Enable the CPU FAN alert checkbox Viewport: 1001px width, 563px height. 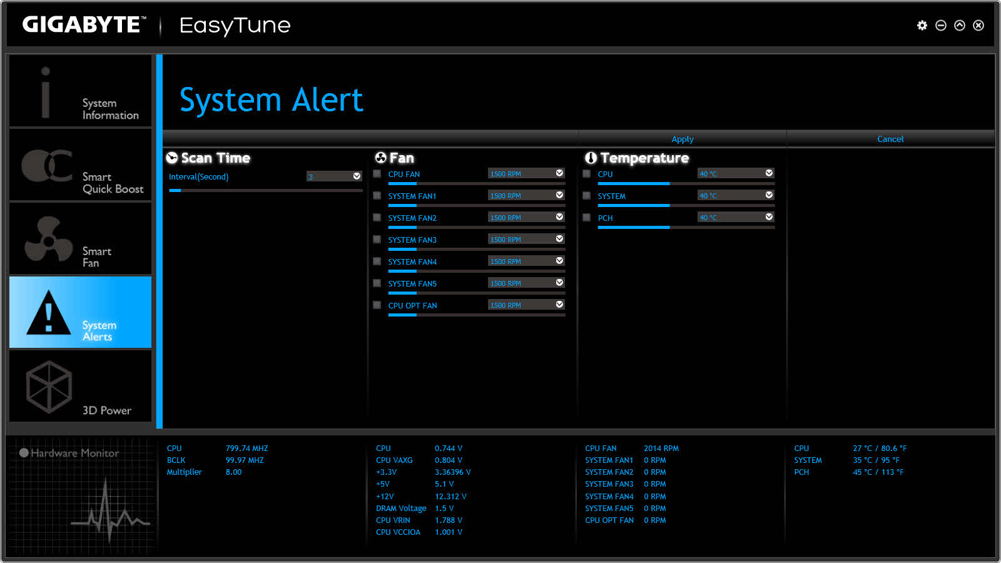[x=377, y=174]
